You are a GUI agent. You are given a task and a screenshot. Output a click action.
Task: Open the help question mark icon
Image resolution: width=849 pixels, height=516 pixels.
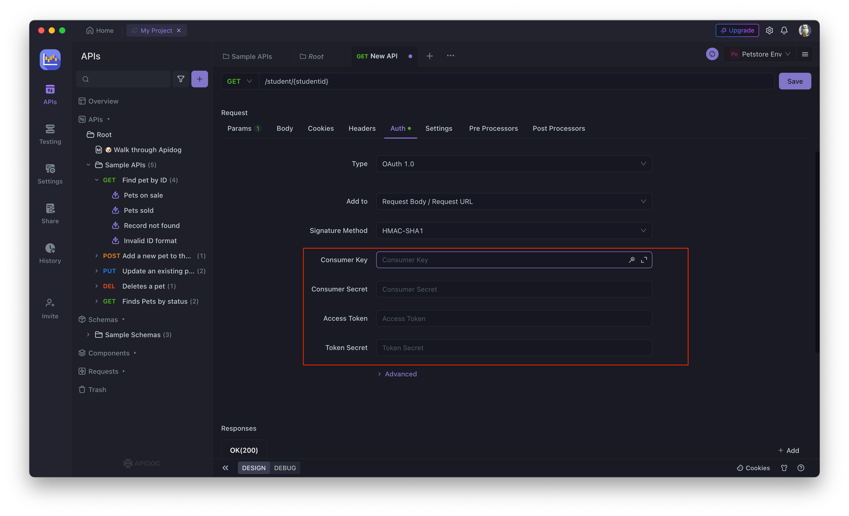801,468
